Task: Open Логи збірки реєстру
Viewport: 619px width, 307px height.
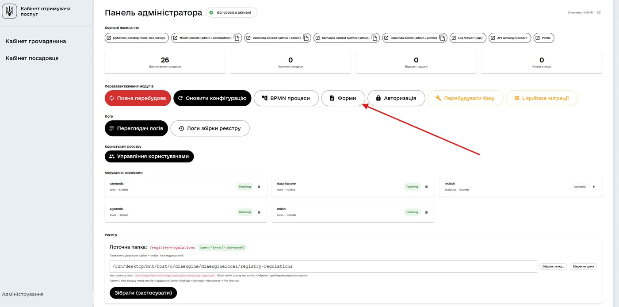Action: [210, 128]
